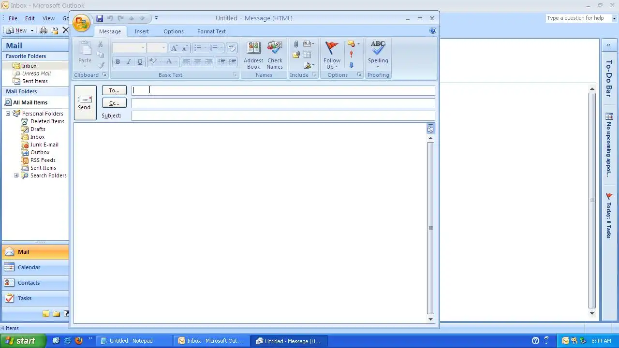Viewport: 619px width, 348px height.
Task: Run the Spelling check
Action: click(378, 55)
